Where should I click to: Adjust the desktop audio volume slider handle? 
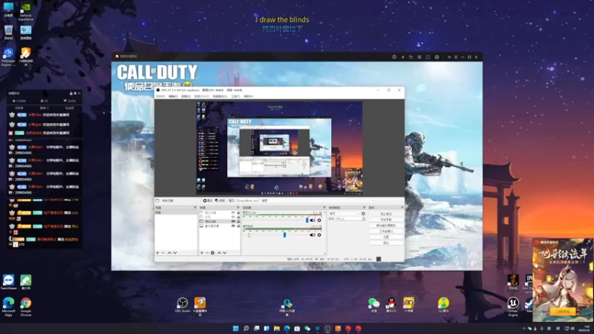[284, 235]
